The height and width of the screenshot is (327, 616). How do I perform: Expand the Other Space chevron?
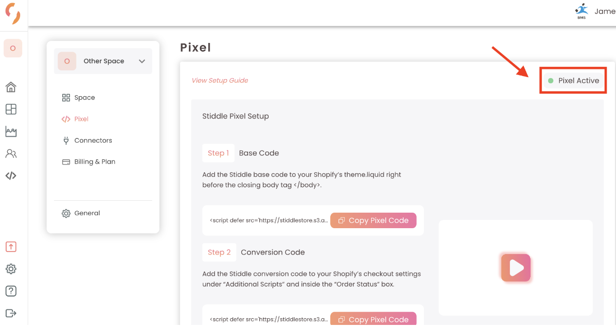pyautogui.click(x=142, y=61)
